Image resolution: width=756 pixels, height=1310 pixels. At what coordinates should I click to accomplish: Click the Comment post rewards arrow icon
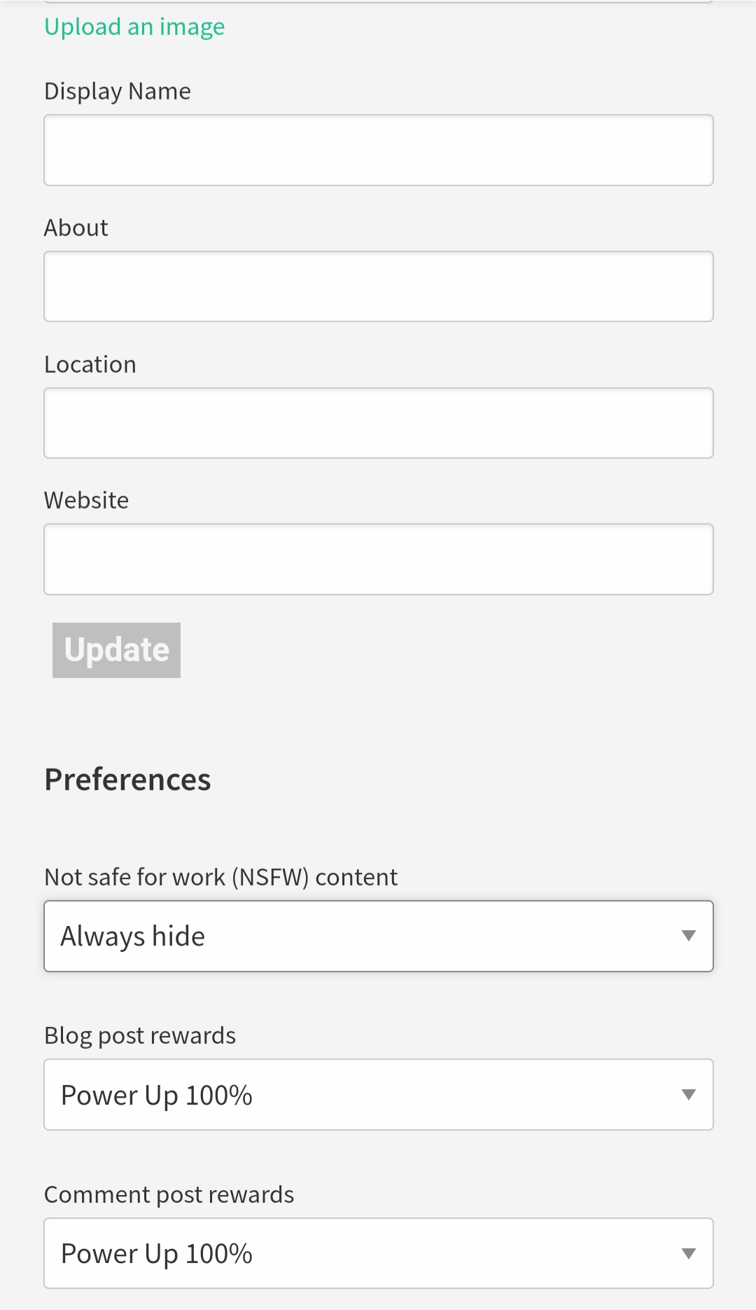click(x=689, y=1253)
